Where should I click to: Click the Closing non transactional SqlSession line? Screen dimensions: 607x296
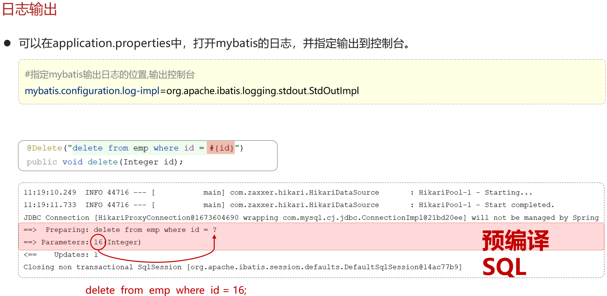[243, 267]
